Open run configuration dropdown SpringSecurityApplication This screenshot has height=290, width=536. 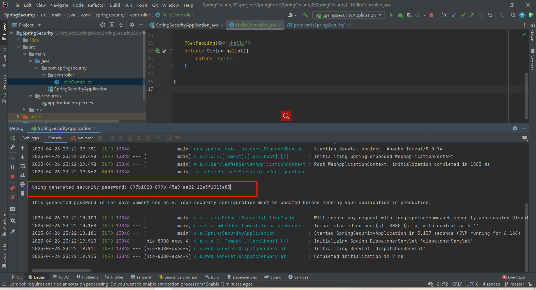coord(349,15)
